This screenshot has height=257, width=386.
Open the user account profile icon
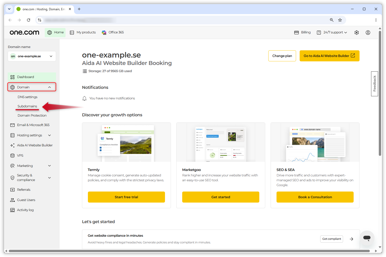[368, 32]
